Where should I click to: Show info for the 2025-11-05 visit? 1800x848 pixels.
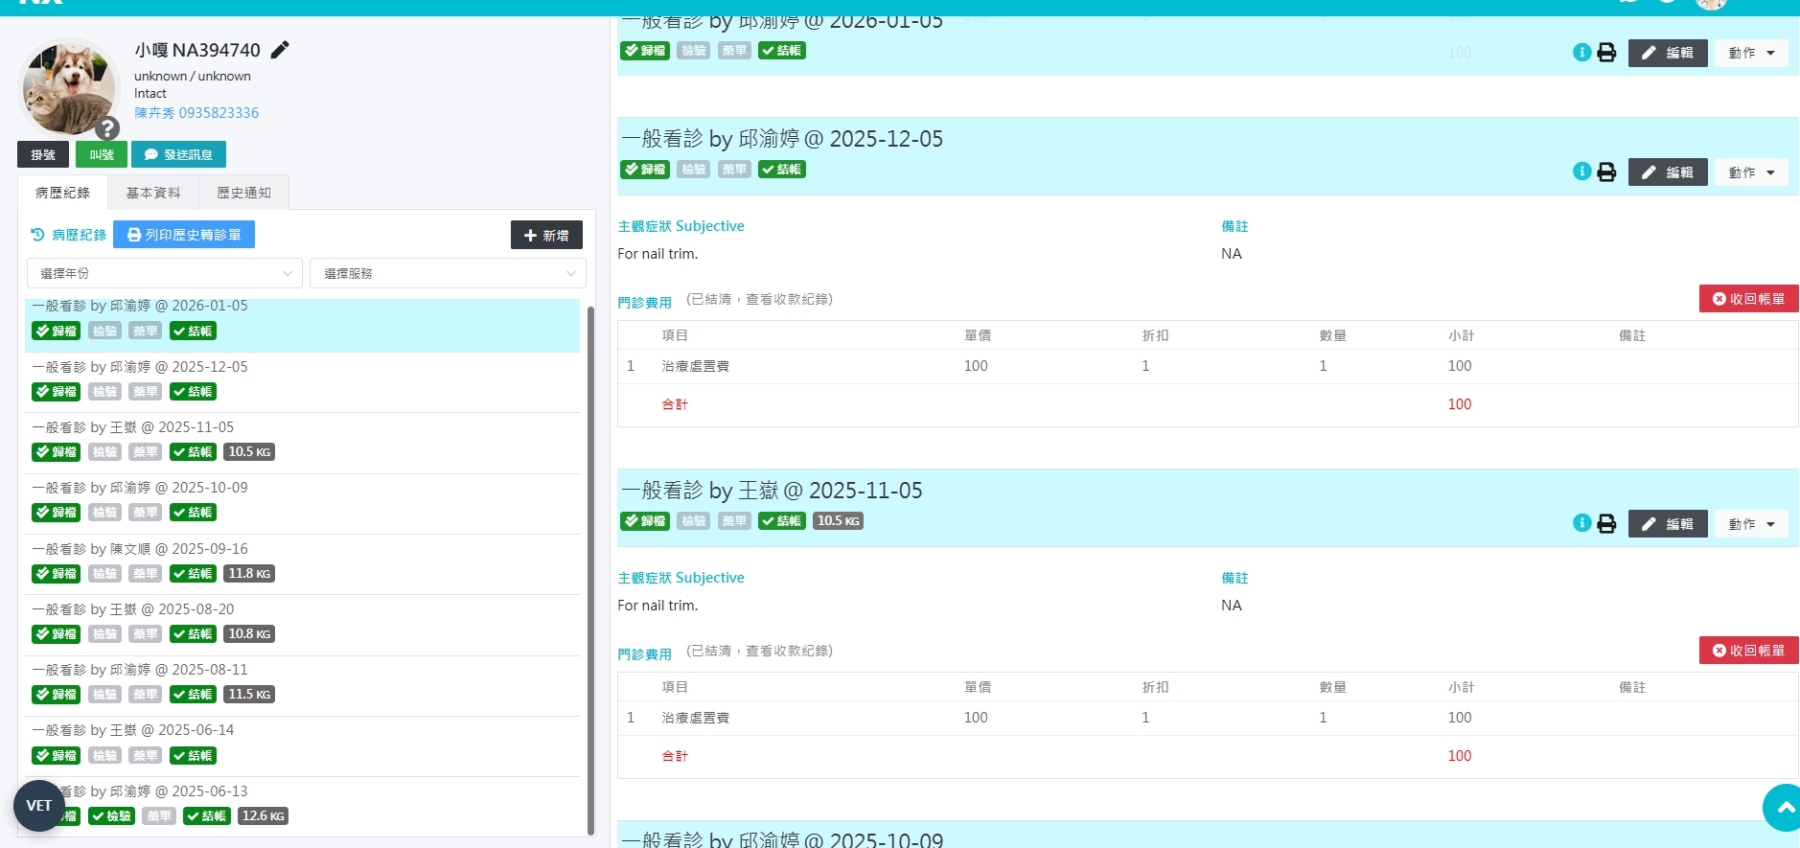tap(1581, 523)
